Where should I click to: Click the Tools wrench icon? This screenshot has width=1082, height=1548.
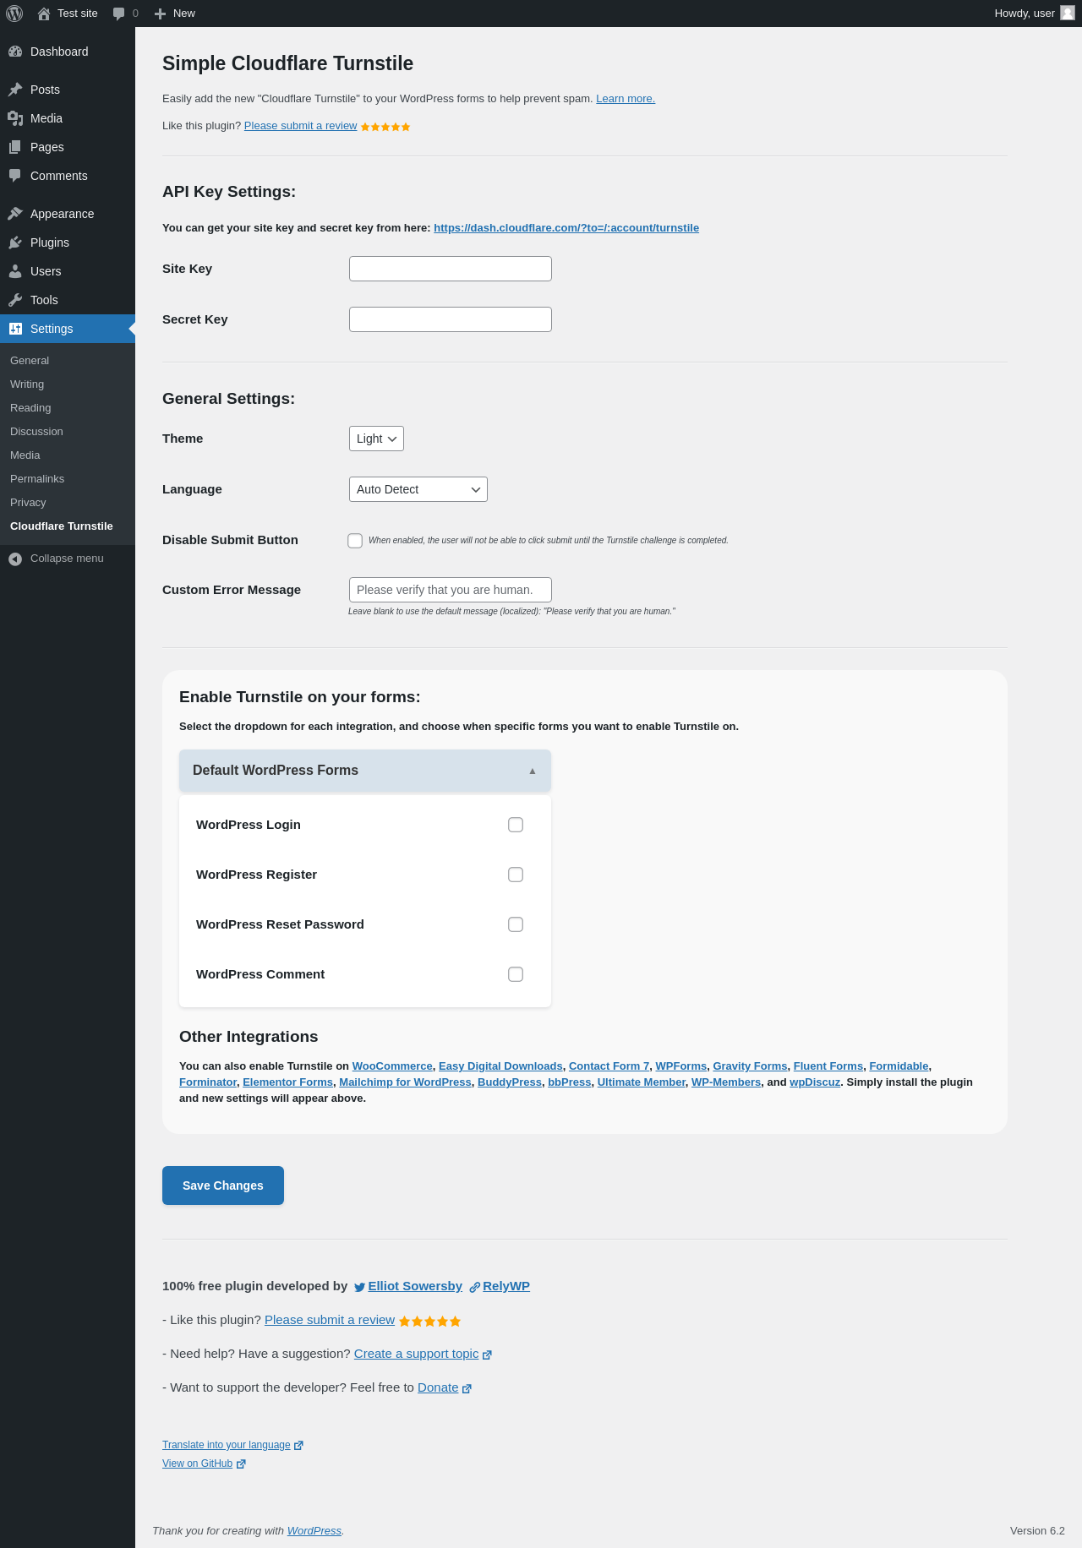[15, 300]
